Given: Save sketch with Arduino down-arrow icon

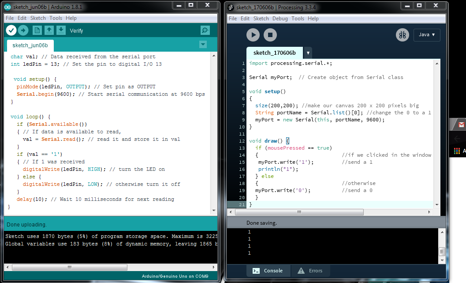Looking at the screenshot, I should (61, 30).
